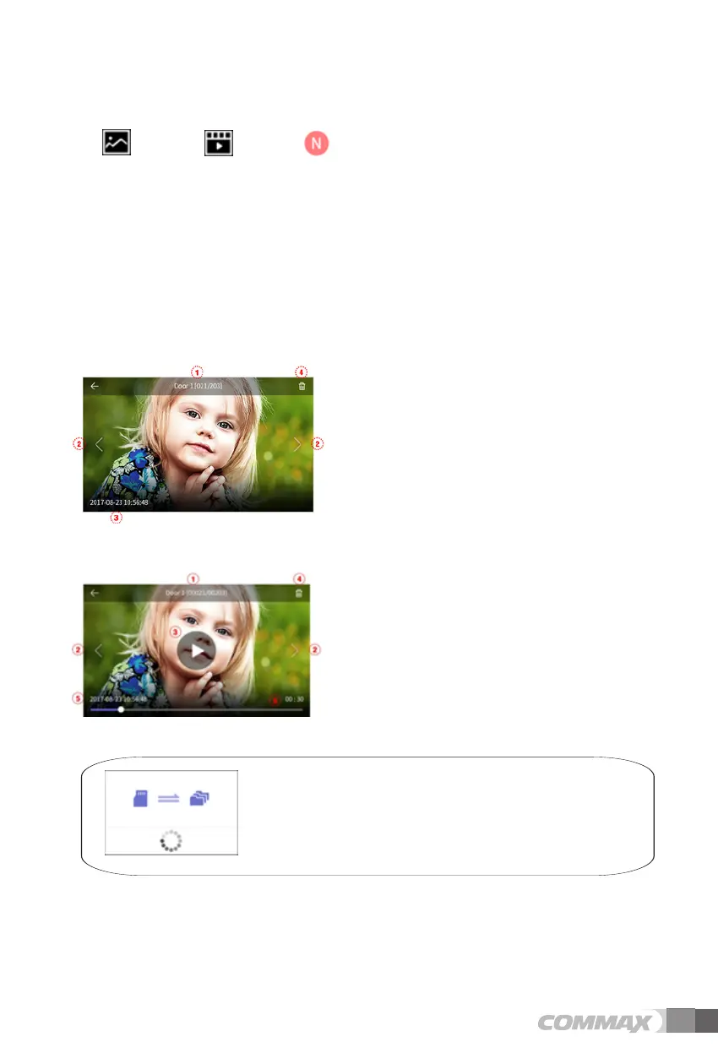Click the red N new-item badge

[x=317, y=144]
